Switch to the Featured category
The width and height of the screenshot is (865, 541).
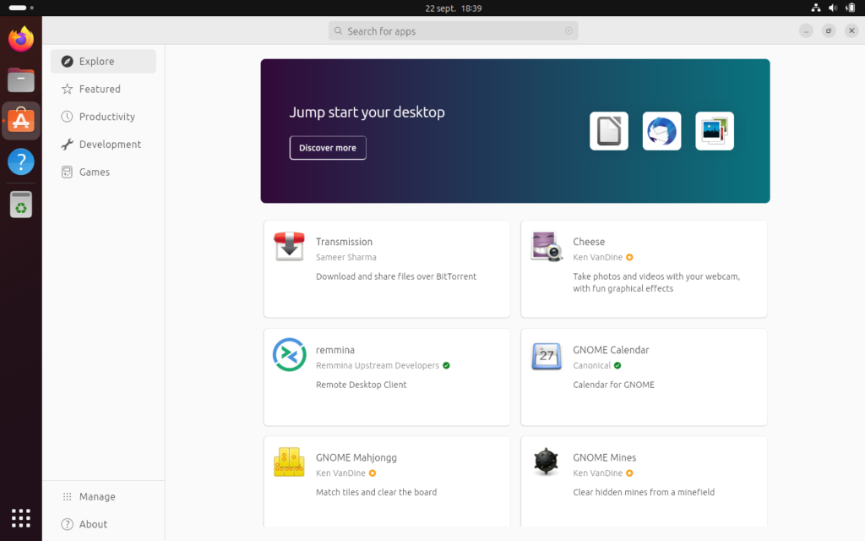tap(100, 89)
